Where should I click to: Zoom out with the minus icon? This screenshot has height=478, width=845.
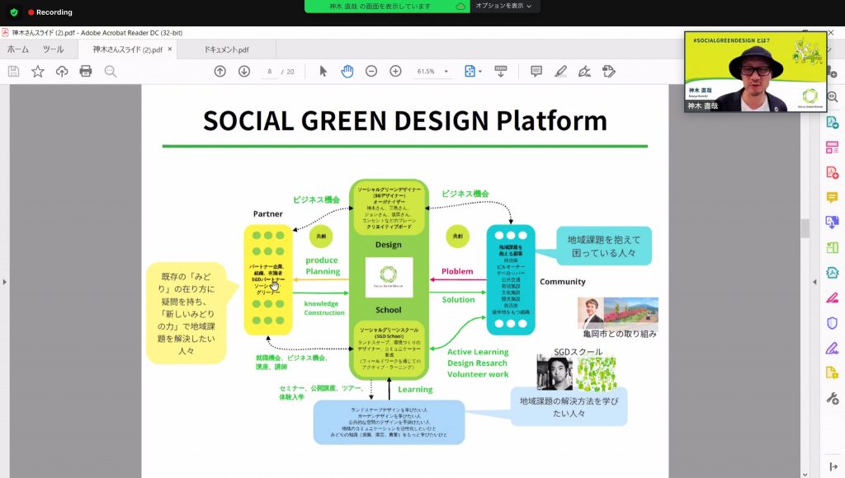click(x=371, y=71)
